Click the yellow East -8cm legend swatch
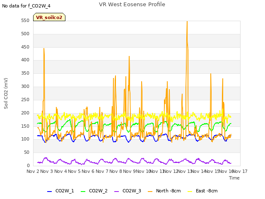Image resolution: width=265 pixels, height=199 pixels. point(190,192)
